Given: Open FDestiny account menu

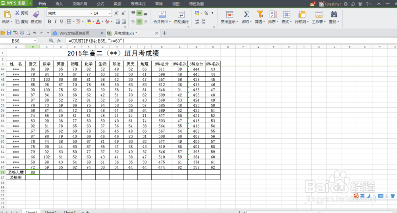Looking at the screenshot, I should [x=330, y=4].
